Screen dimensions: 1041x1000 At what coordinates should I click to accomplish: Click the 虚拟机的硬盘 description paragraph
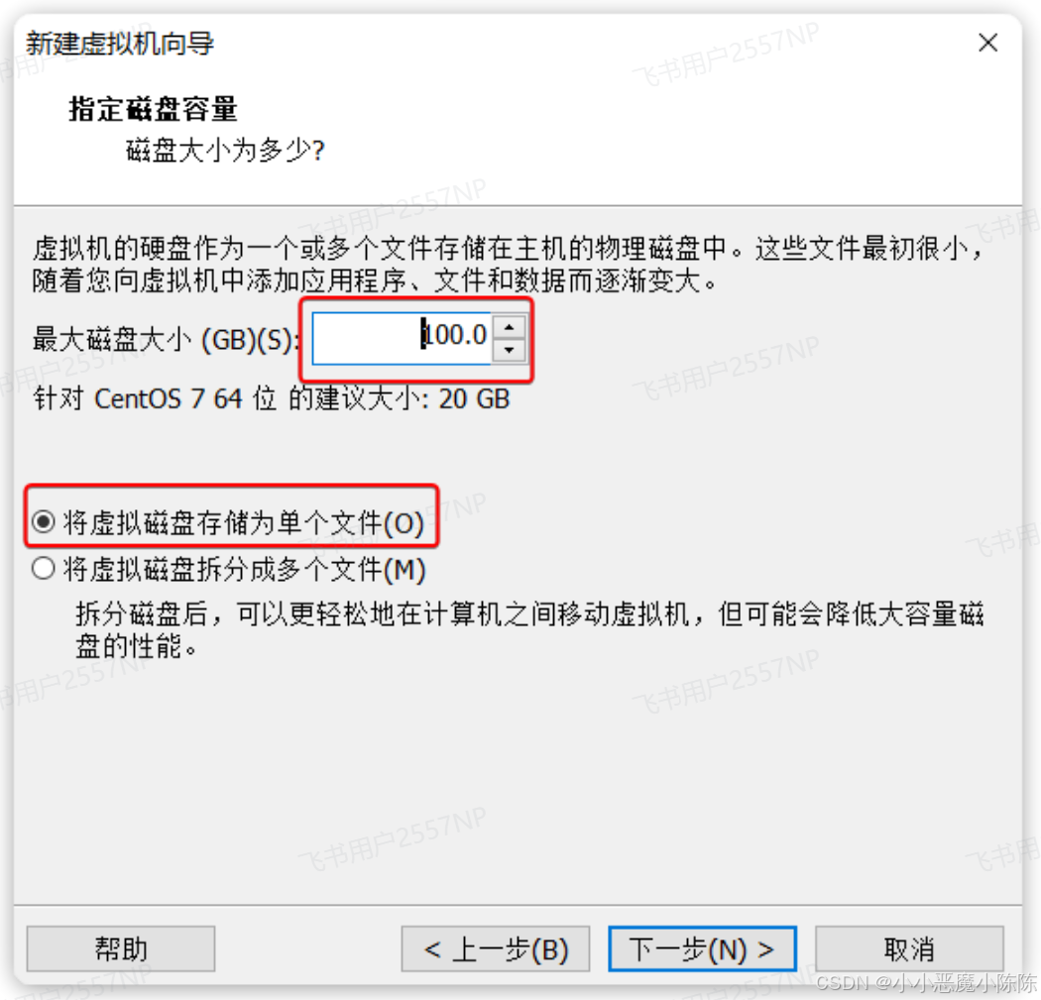point(508,265)
